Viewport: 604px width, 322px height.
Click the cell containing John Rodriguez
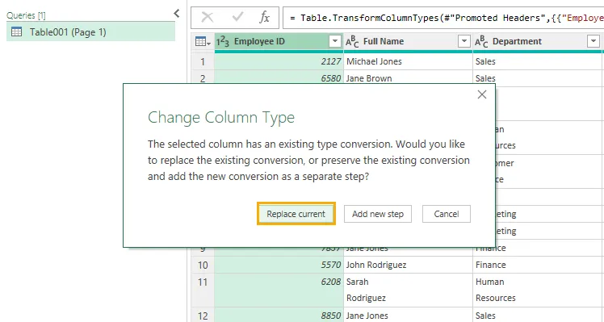408,265
